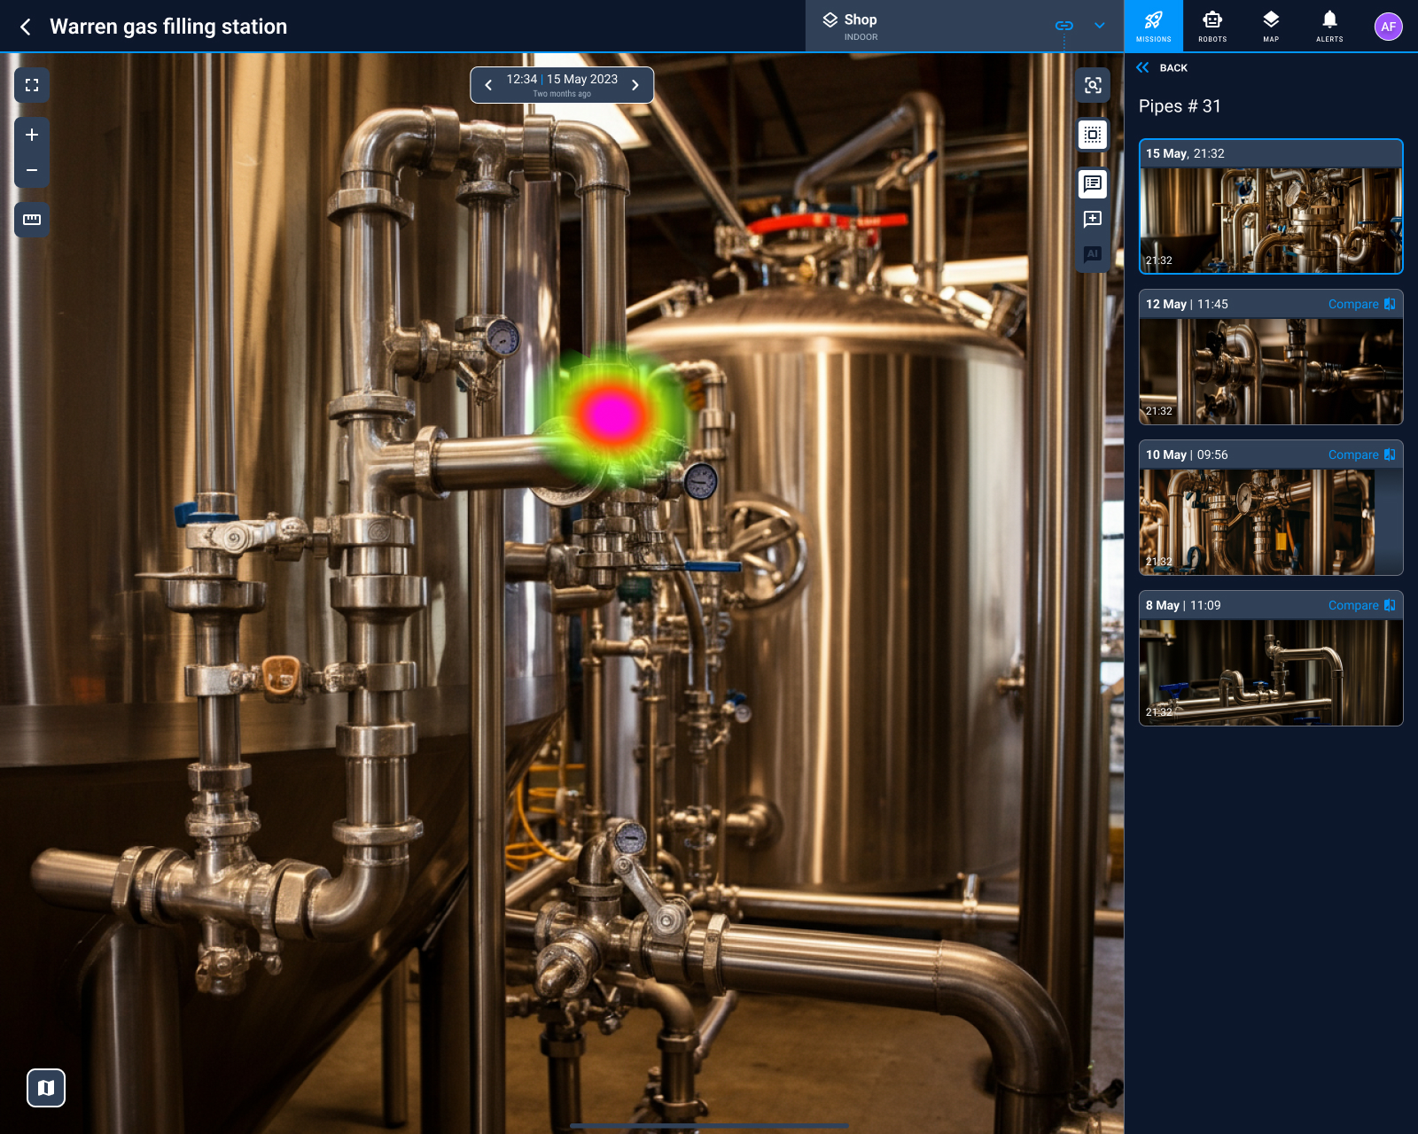Zoom in with the plus button
Screen dimensions: 1418x1134
pyautogui.click(x=32, y=135)
